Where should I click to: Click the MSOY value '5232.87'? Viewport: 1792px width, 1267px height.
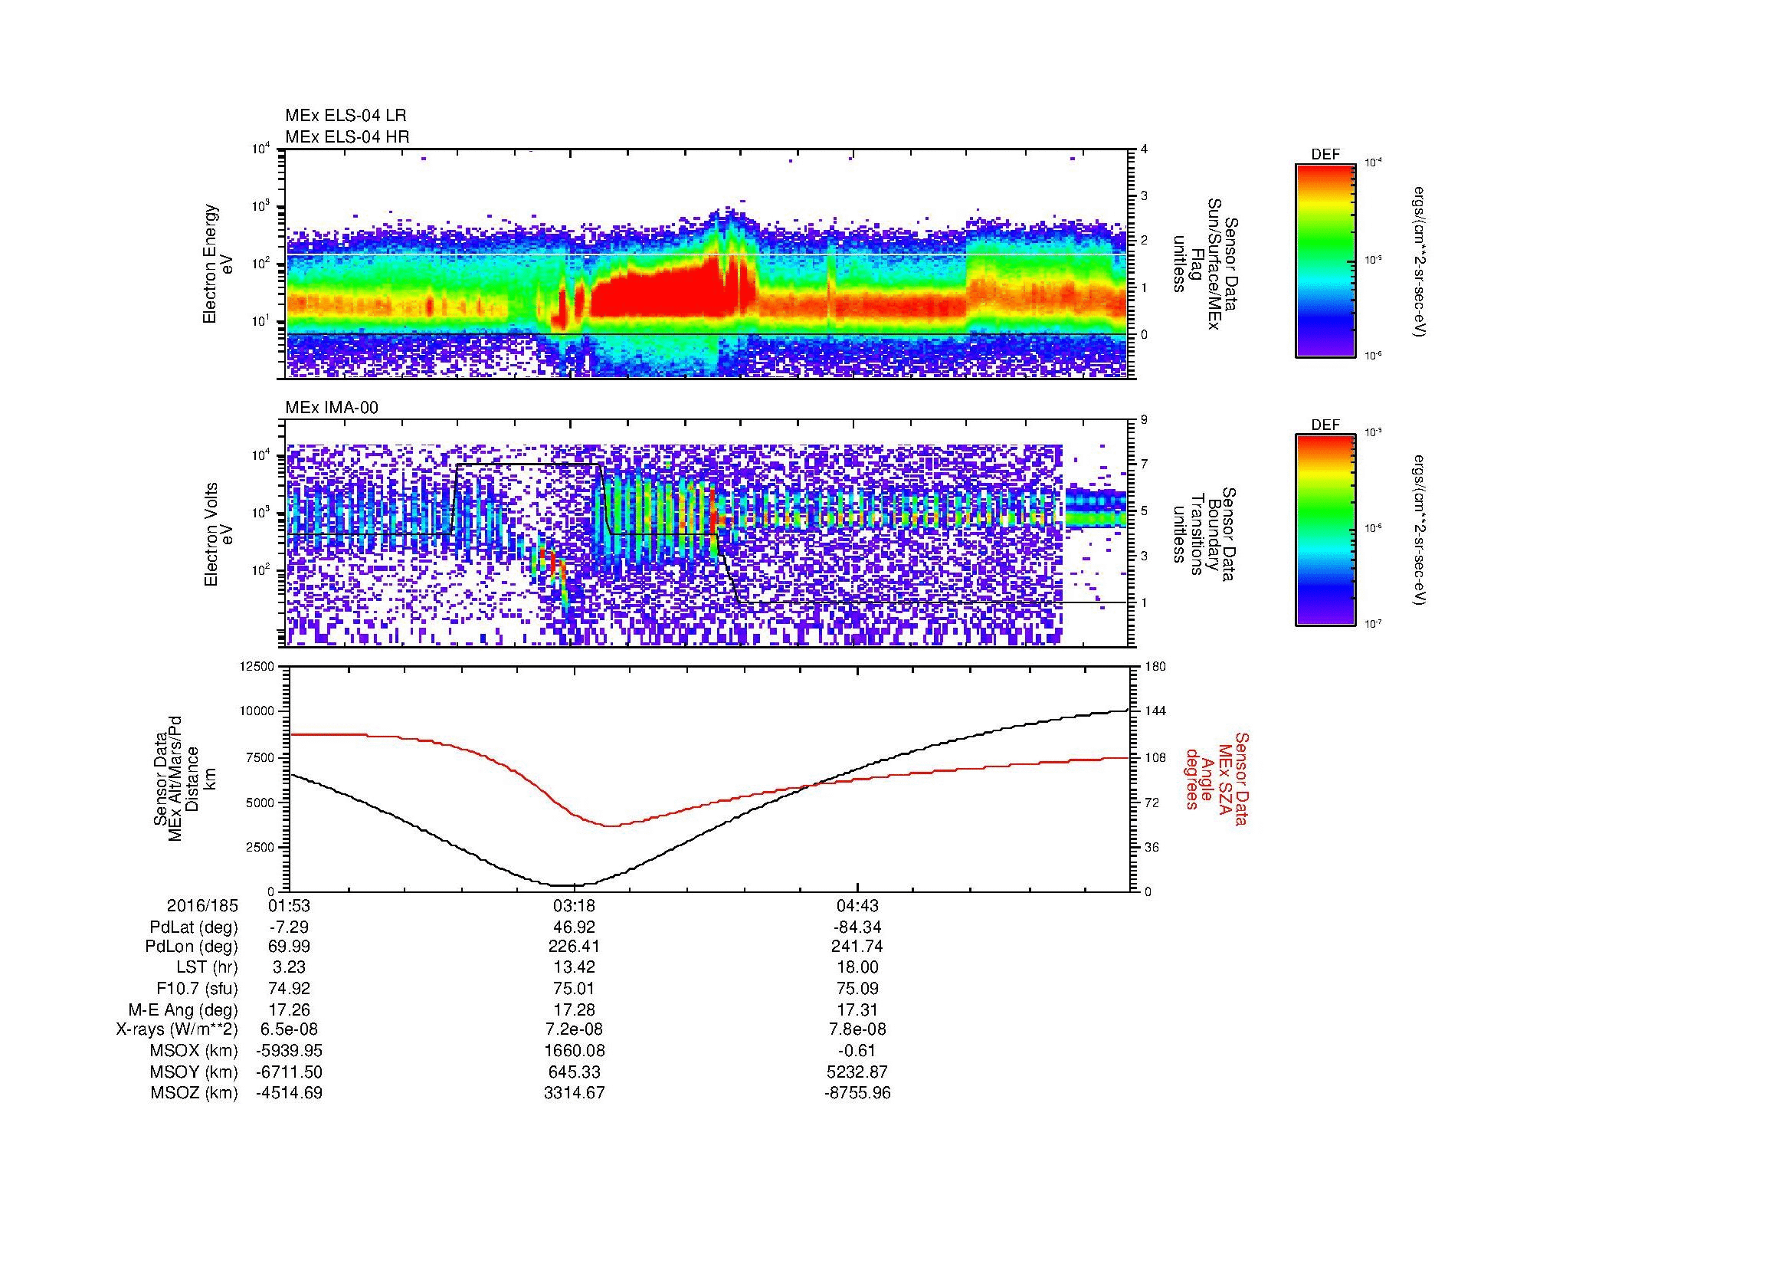click(x=858, y=1072)
